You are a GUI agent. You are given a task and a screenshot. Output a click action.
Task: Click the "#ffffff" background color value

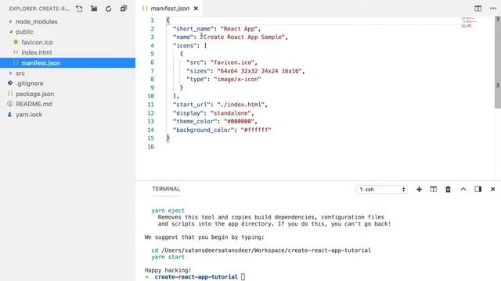[x=256, y=130]
